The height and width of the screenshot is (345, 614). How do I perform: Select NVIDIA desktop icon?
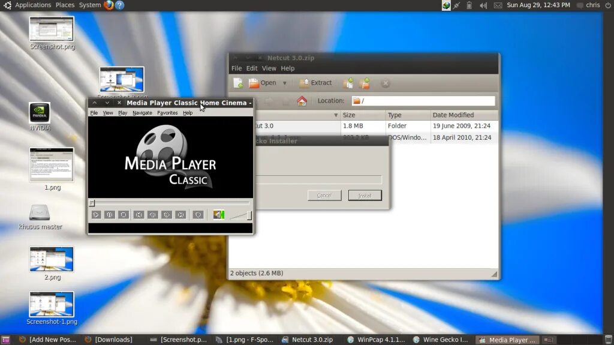tap(40, 113)
